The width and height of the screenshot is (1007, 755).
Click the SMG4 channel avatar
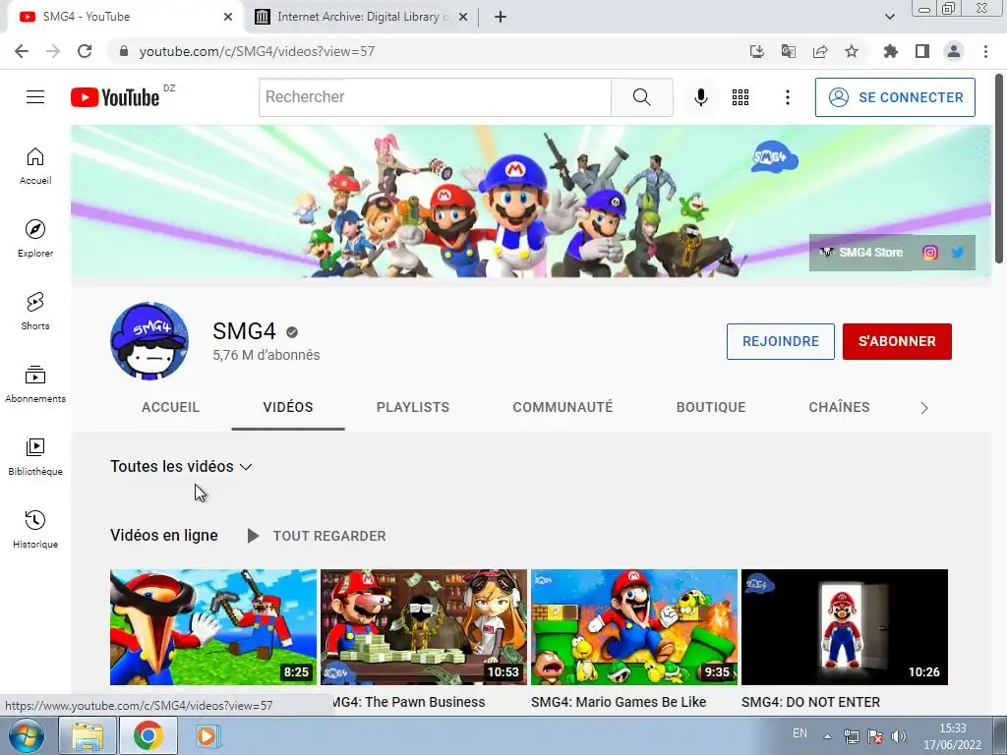point(149,340)
